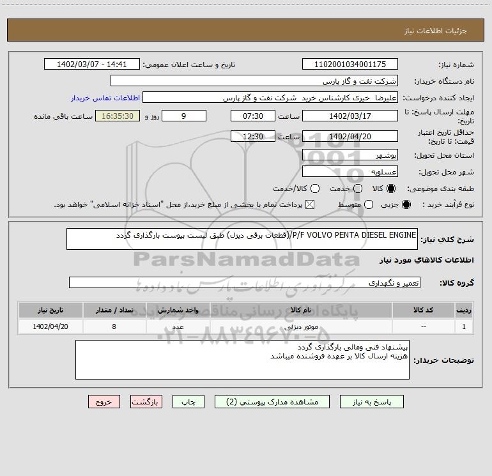Click the نام کالا column header
Screen dimensions: 492x476
pyautogui.click(x=301, y=310)
